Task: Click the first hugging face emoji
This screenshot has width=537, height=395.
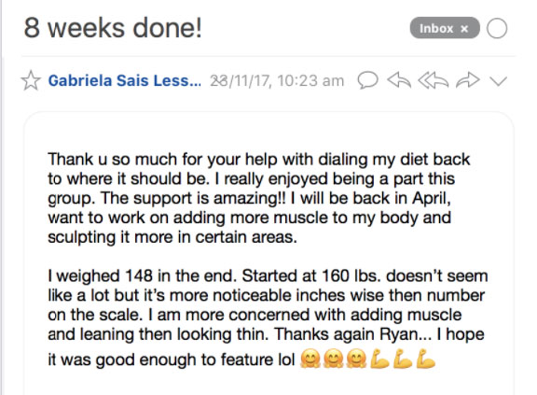Action: (x=310, y=359)
